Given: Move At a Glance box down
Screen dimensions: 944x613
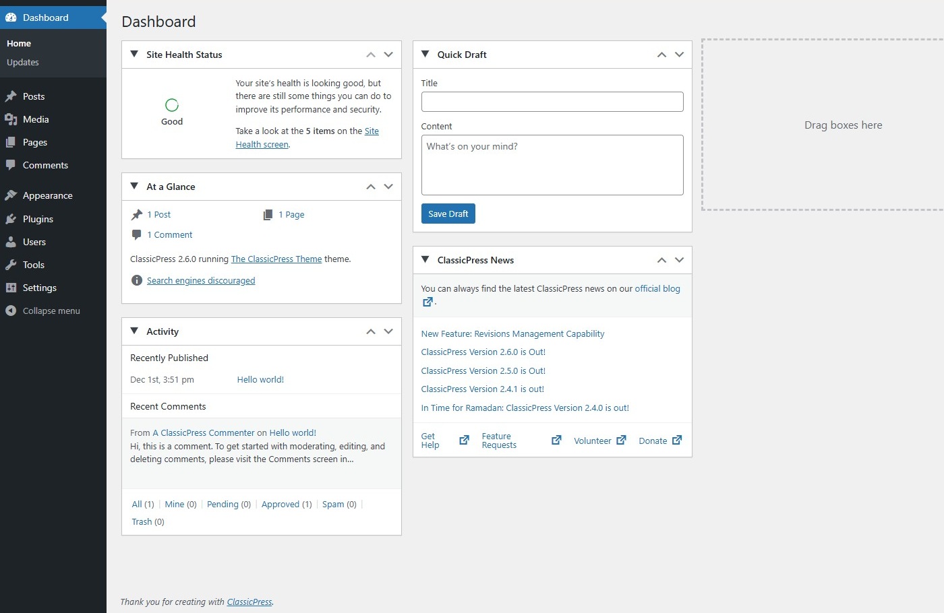Looking at the screenshot, I should (388, 187).
